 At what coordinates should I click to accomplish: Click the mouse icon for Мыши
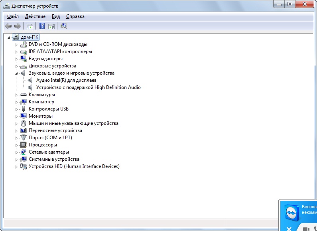24,123
